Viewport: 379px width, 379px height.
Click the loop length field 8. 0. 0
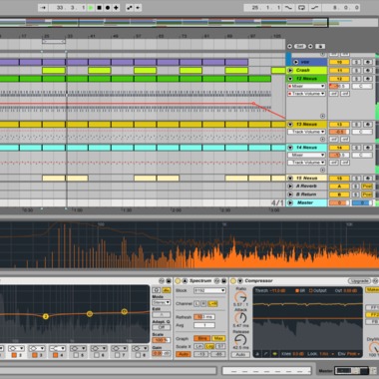341,7
